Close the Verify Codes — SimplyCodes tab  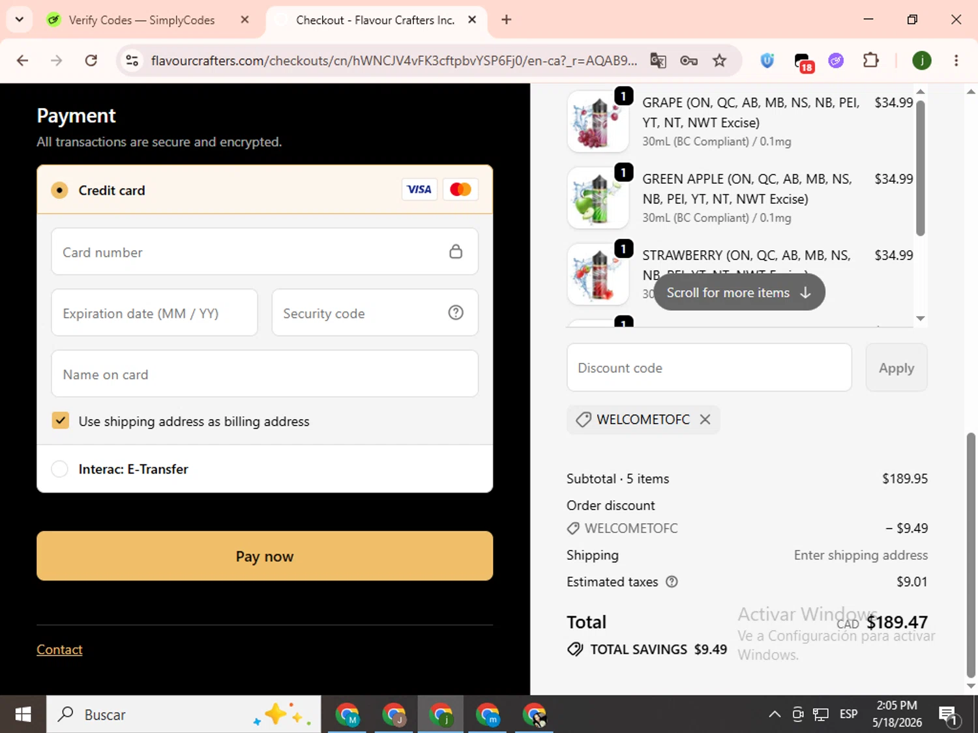pos(244,20)
